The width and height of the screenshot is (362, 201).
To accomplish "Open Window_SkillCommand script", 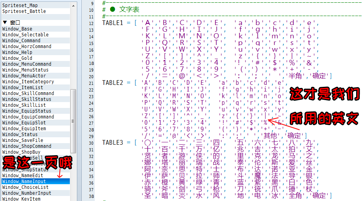I will click(35, 93).
